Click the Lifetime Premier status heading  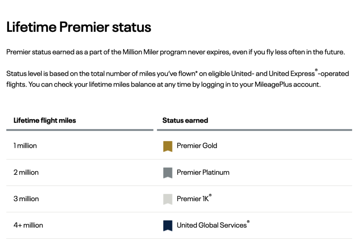[79, 27]
